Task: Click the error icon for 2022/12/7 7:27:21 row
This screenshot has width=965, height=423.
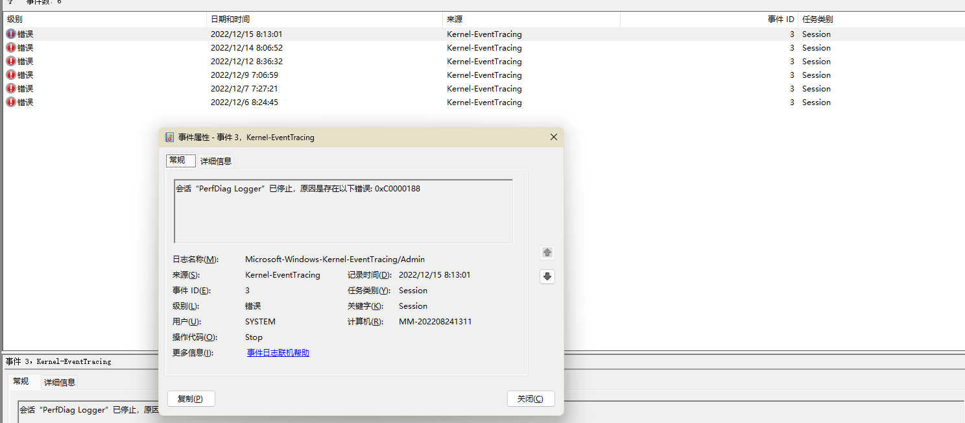Action: [x=11, y=88]
